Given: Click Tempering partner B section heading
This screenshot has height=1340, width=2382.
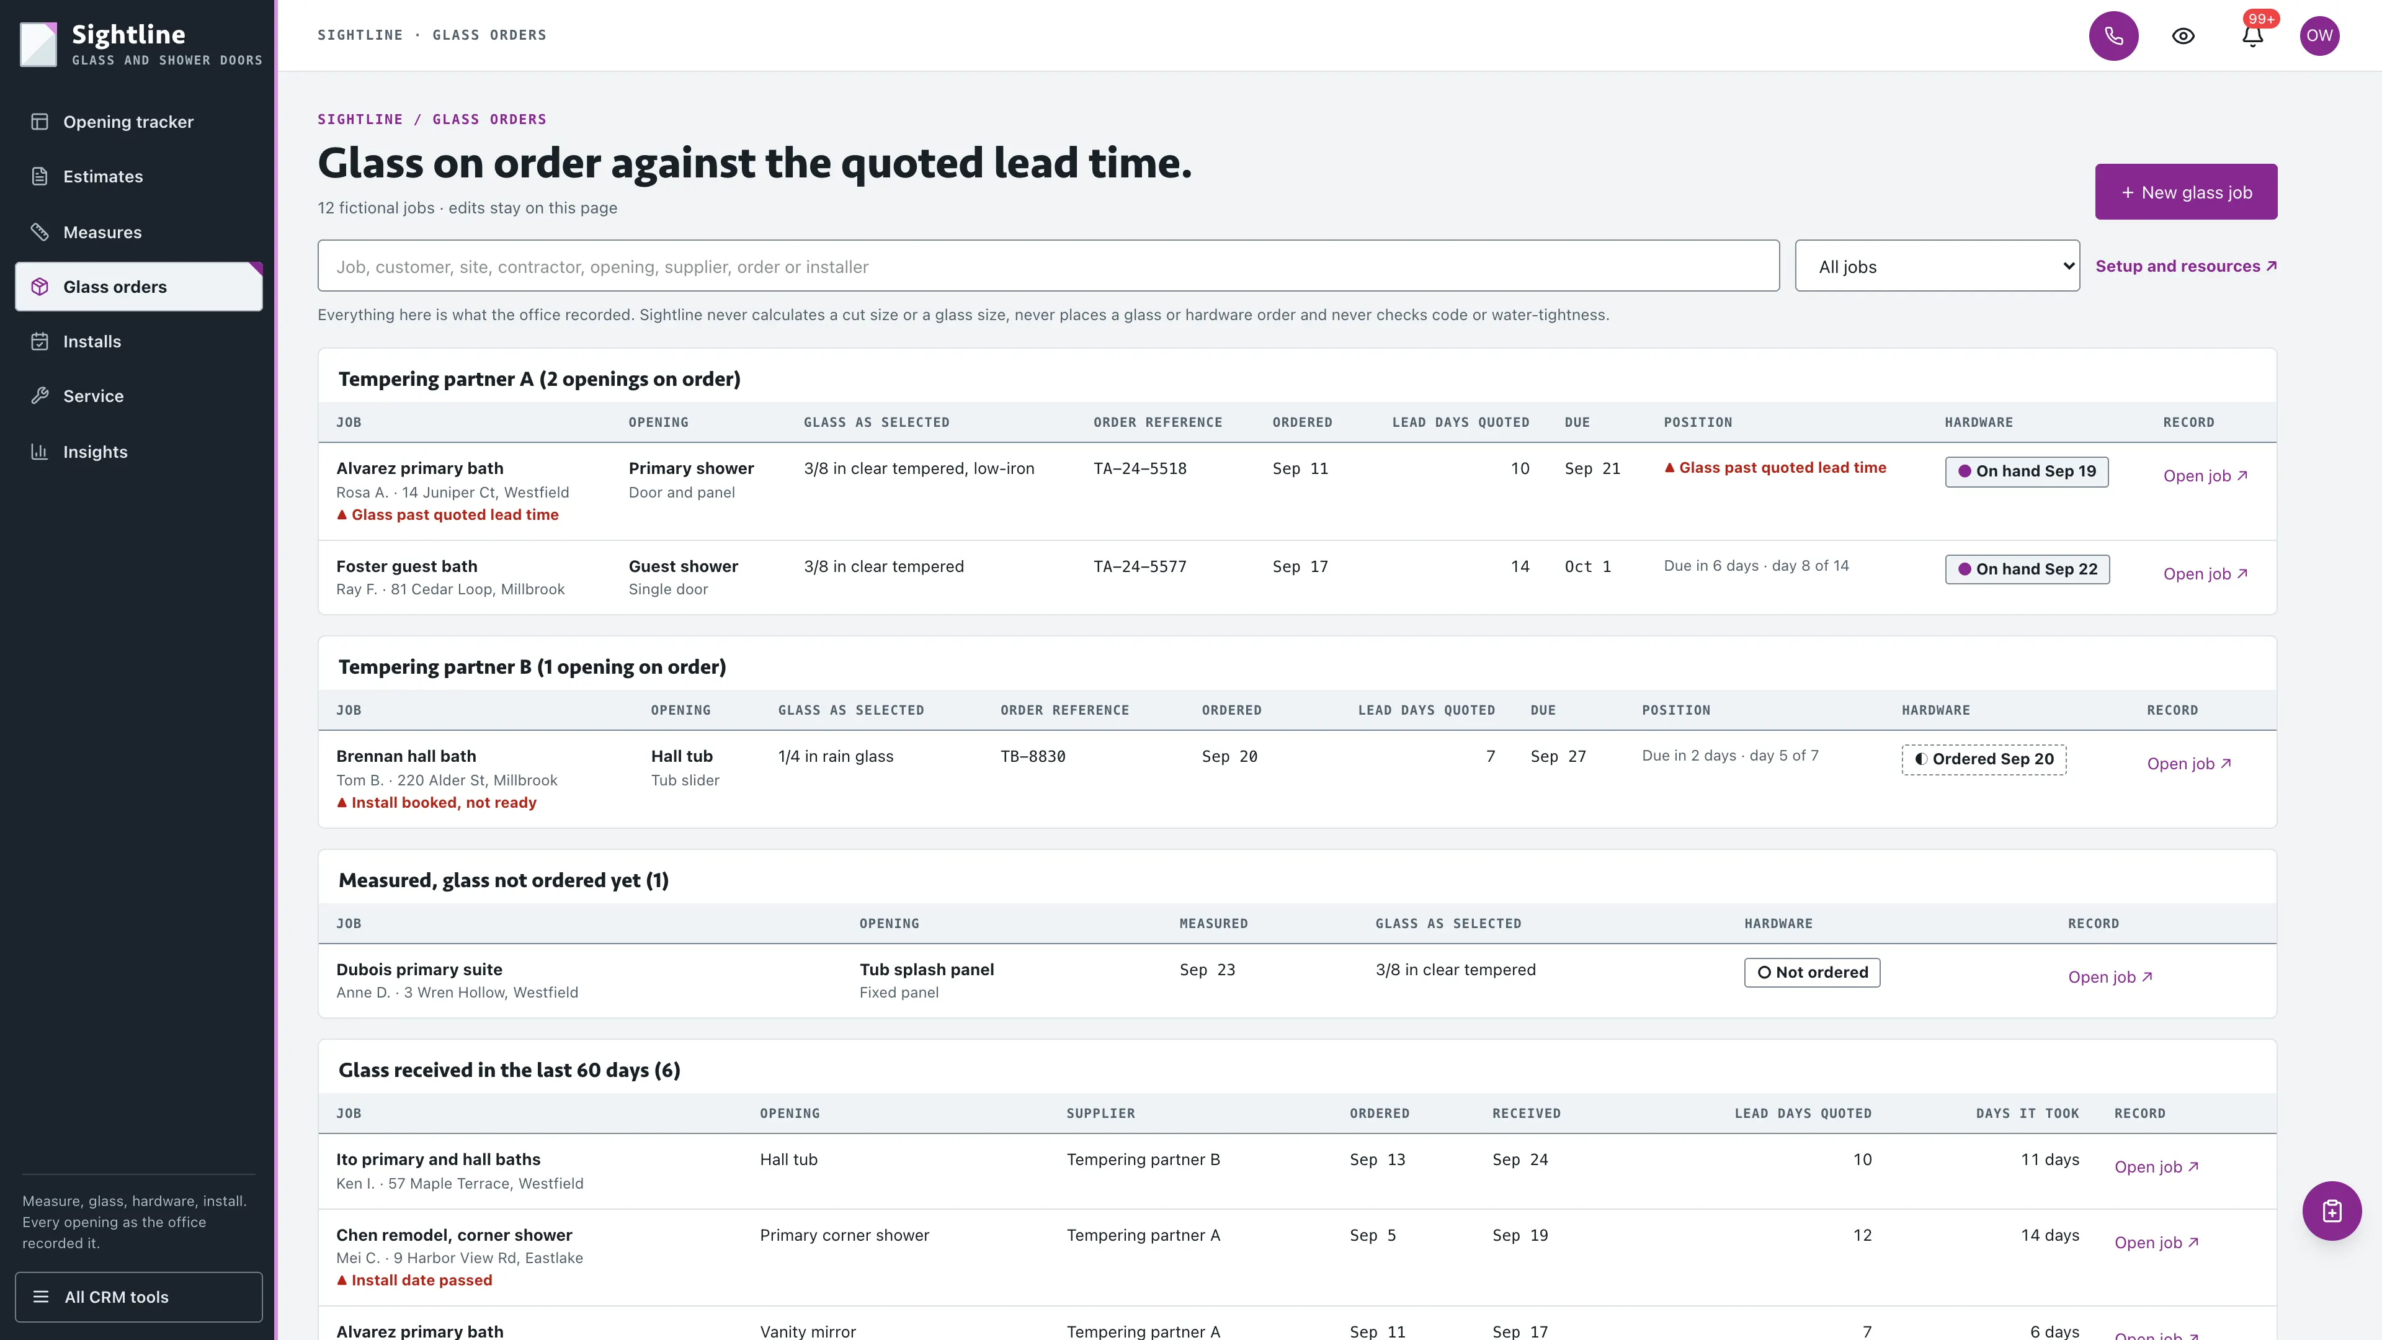Looking at the screenshot, I should coord(532,667).
